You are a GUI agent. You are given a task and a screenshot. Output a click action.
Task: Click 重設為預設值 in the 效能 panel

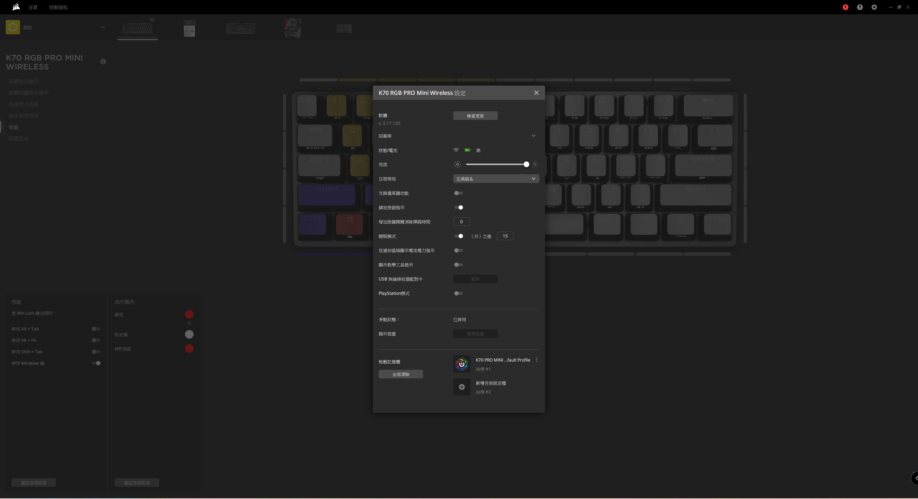click(34, 483)
